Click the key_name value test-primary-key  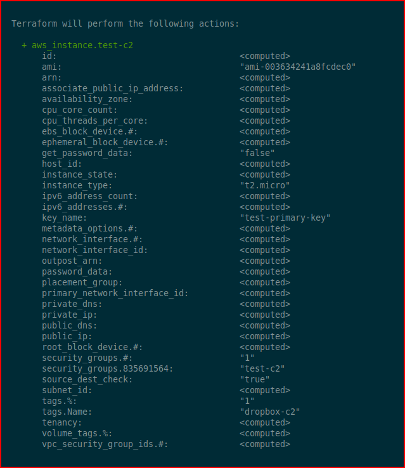click(x=285, y=218)
